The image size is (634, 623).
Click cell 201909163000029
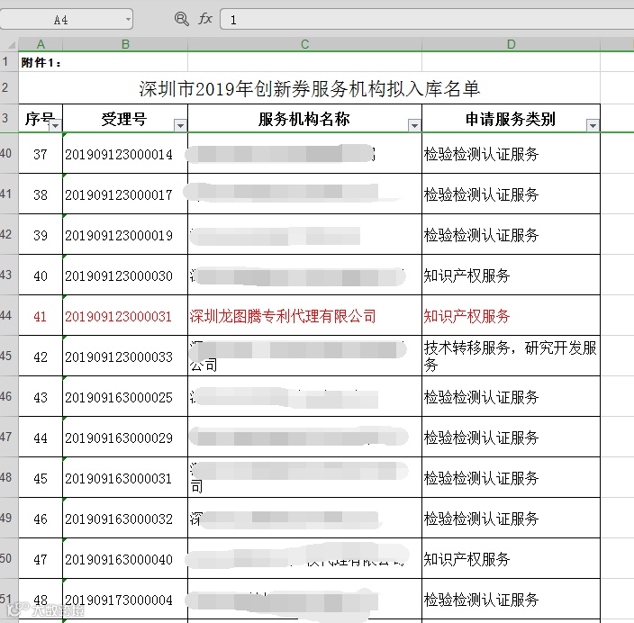pos(125,438)
